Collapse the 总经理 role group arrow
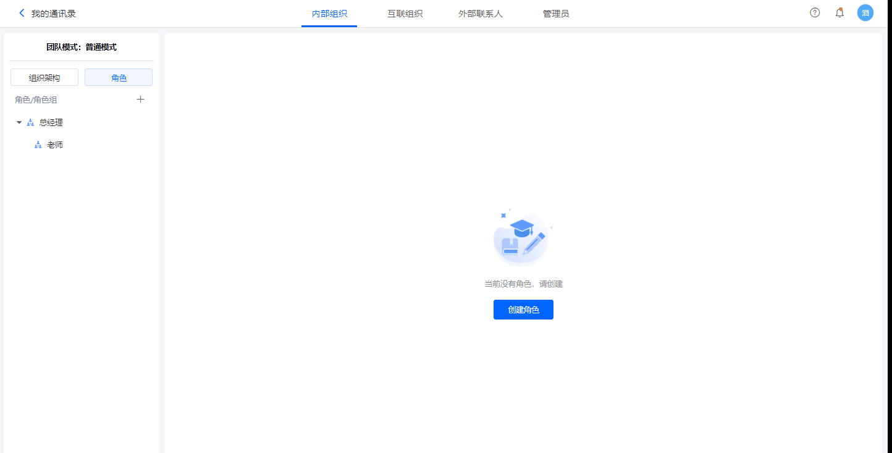Viewport: 892px width, 453px height. 19,122
